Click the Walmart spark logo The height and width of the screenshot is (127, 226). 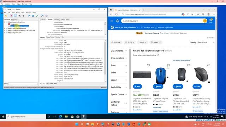tap(117, 21)
